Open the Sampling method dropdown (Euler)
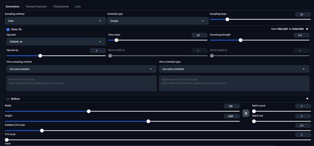This screenshot has height=146, width=314. (55, 21)
